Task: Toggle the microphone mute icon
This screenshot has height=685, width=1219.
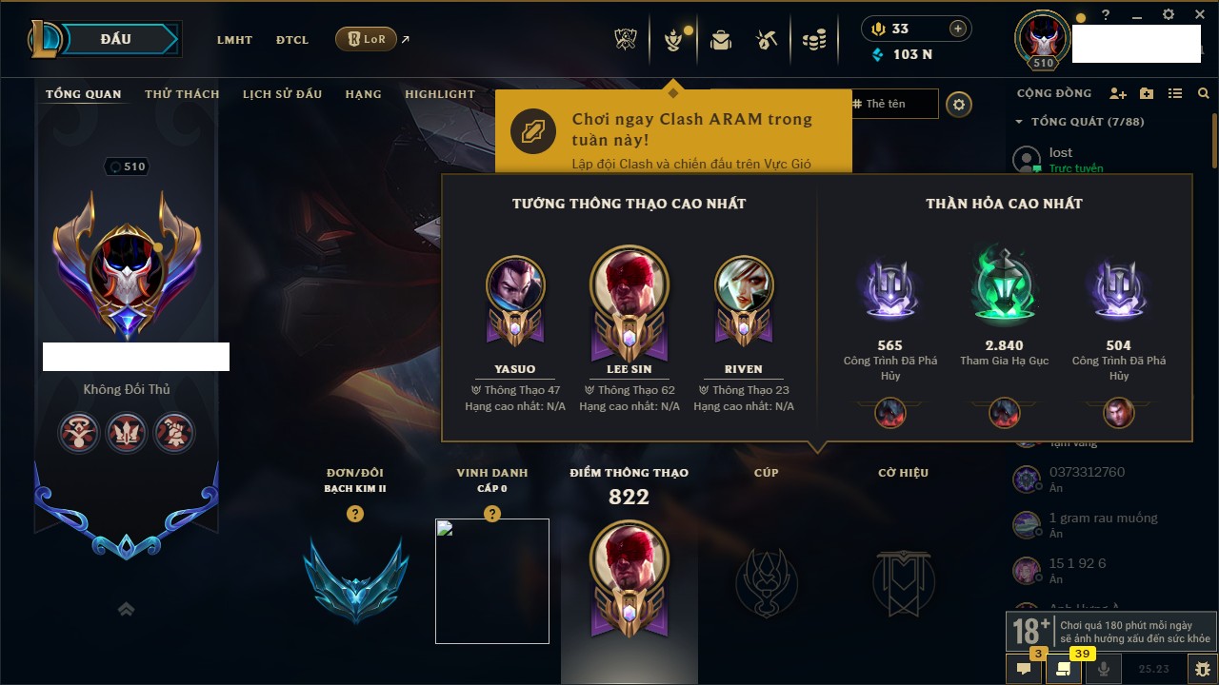Action: tap(1105, 669)
